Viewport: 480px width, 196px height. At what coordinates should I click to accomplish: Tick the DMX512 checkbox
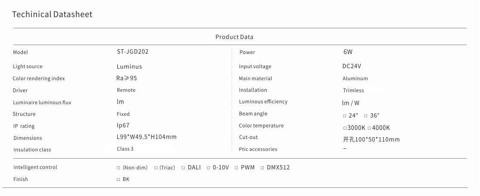coord(262,168)
